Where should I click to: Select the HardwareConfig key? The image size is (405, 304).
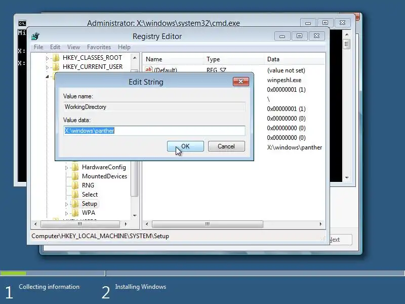point(104,167)
